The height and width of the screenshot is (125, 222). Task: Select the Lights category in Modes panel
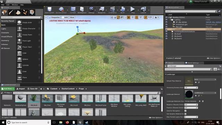(4, 29)
